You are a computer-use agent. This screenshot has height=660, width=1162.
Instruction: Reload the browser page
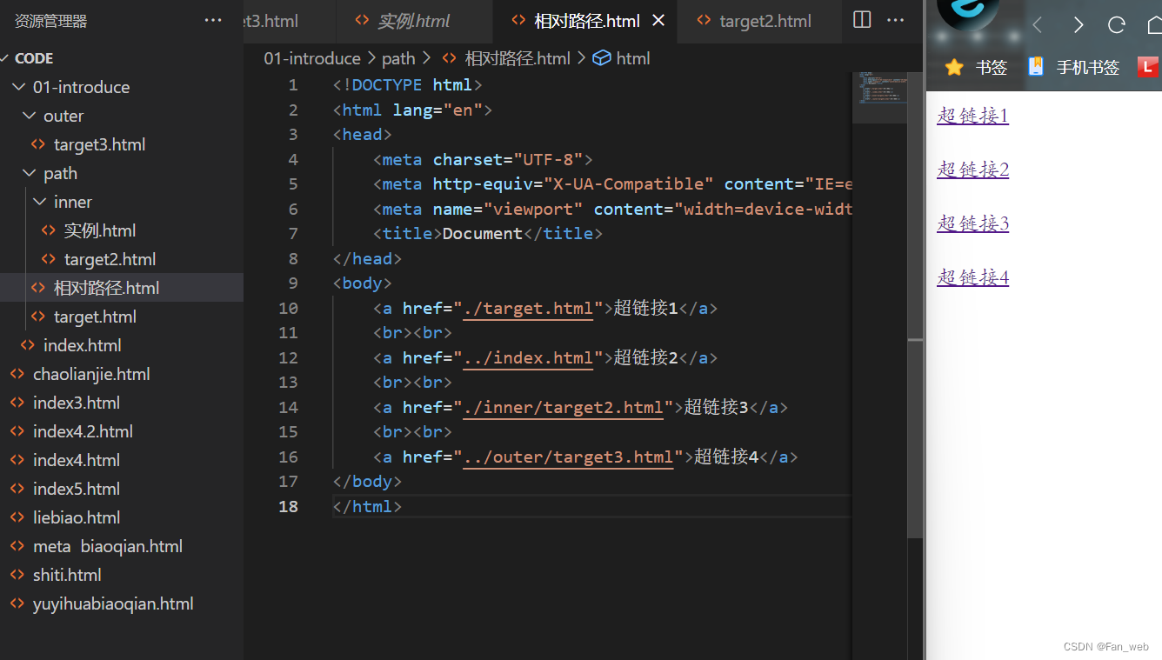[1117, 25]
